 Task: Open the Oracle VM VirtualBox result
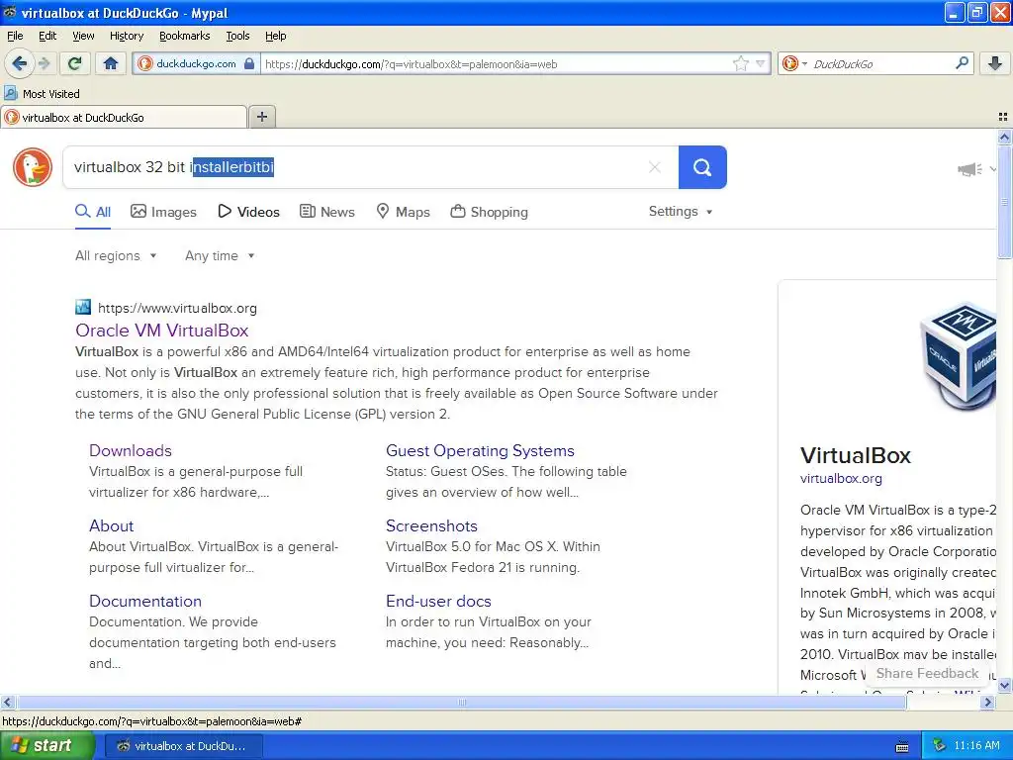coord(162,331)
